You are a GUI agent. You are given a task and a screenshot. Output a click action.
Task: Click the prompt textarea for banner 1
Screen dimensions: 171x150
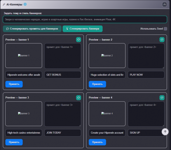(x=63, y=56)
